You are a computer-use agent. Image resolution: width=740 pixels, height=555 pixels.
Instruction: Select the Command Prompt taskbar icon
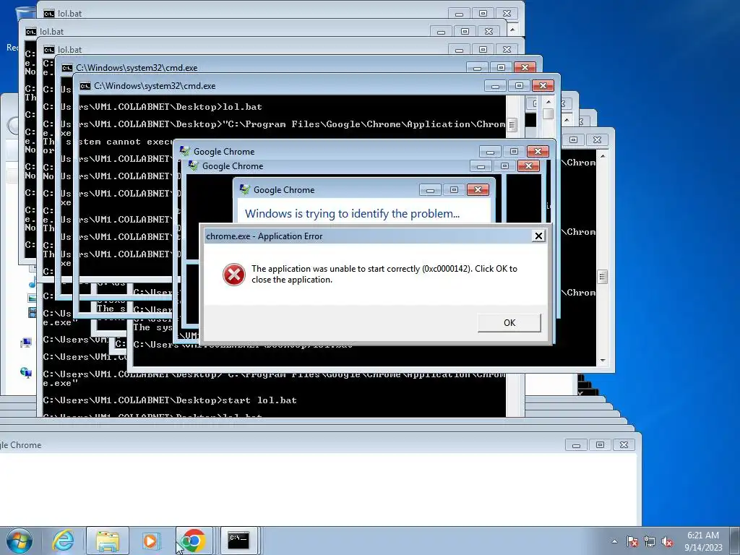coord(238,541)
